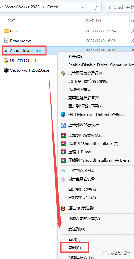Refresh the Crack folder view
The height and width of the screenshot is (259, 134).
tap(95, 7)
